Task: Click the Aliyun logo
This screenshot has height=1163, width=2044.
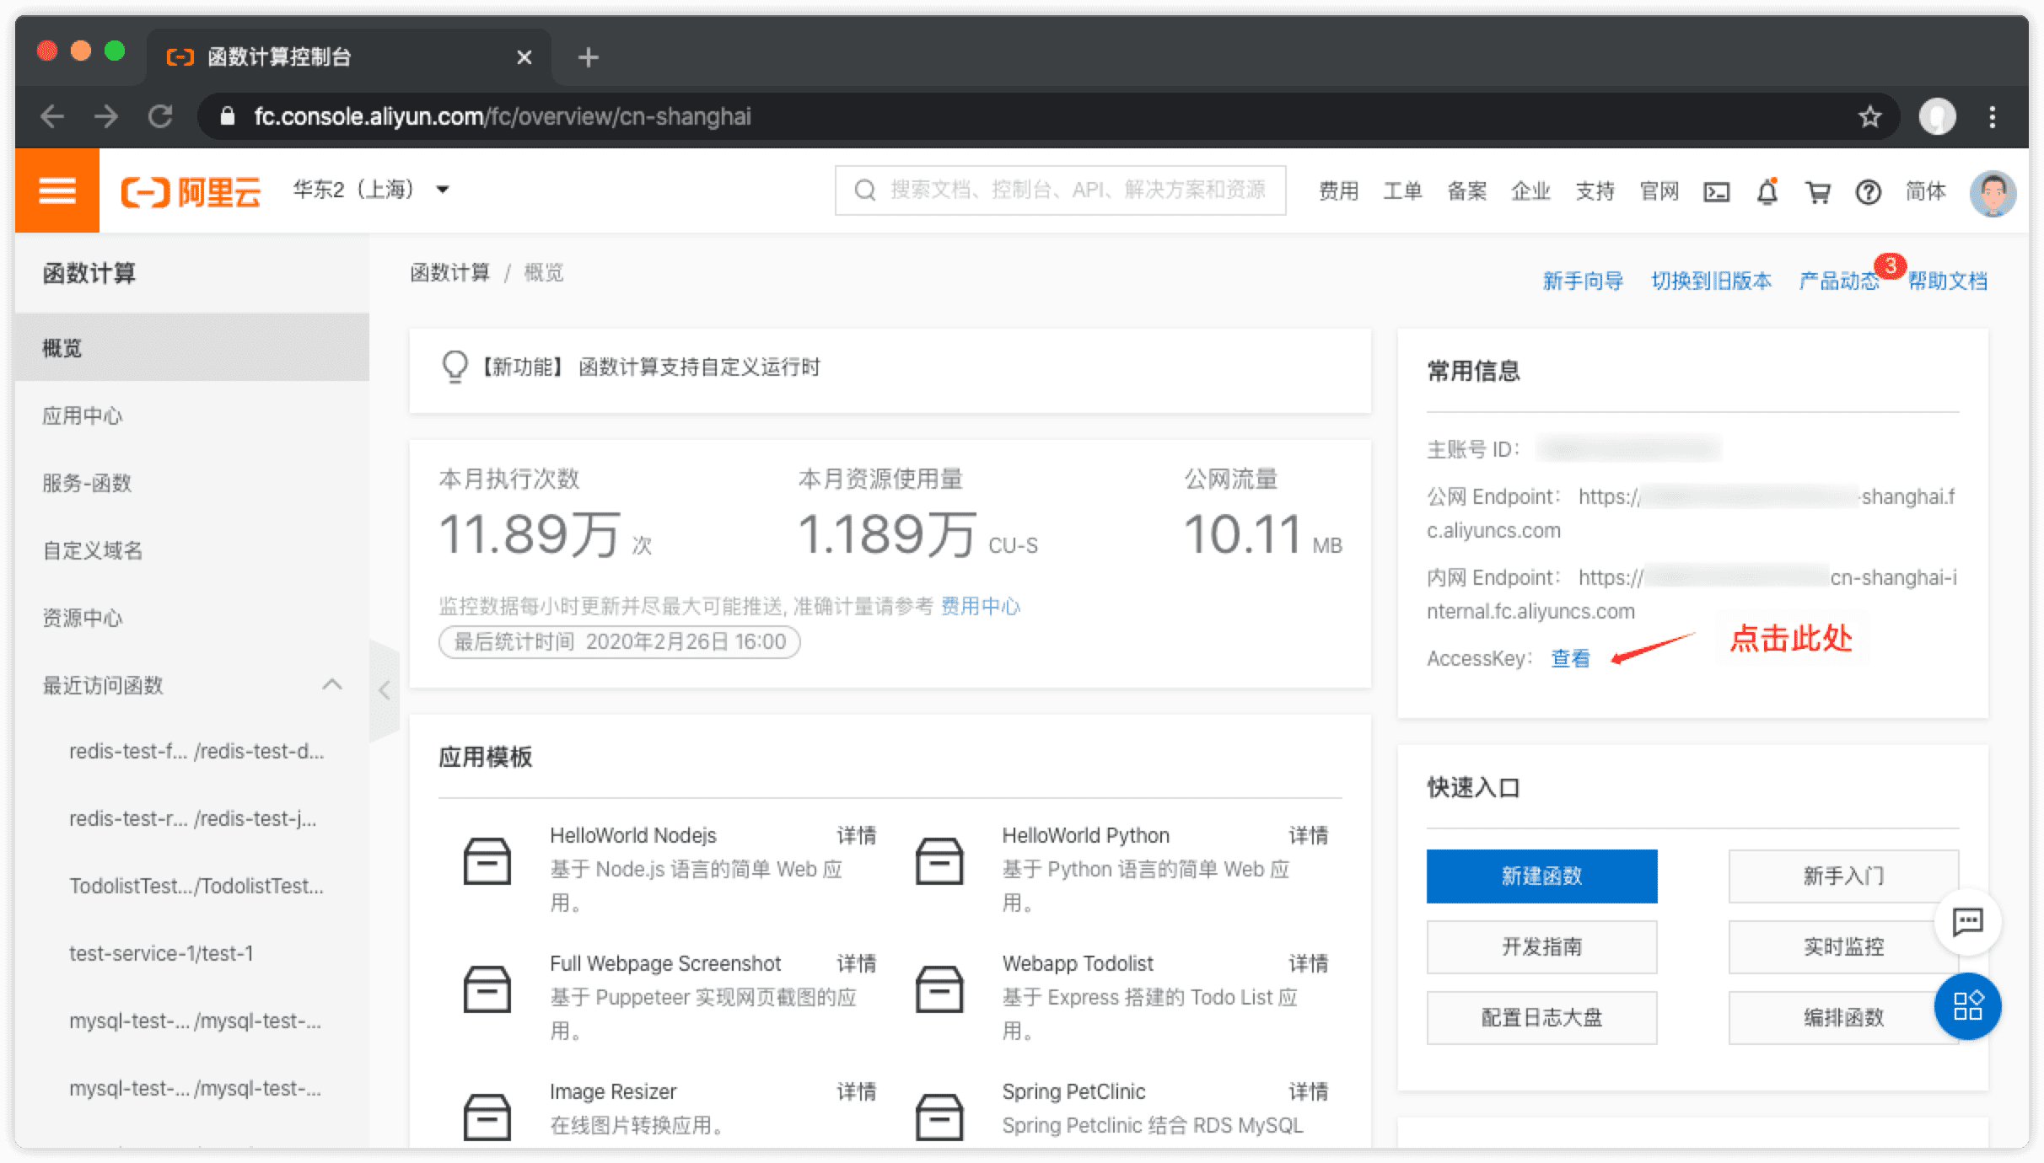Action: pos(191,191)
